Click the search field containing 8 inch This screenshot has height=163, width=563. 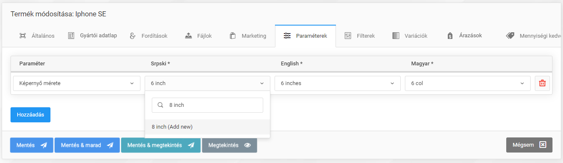[x=207, y=105]
